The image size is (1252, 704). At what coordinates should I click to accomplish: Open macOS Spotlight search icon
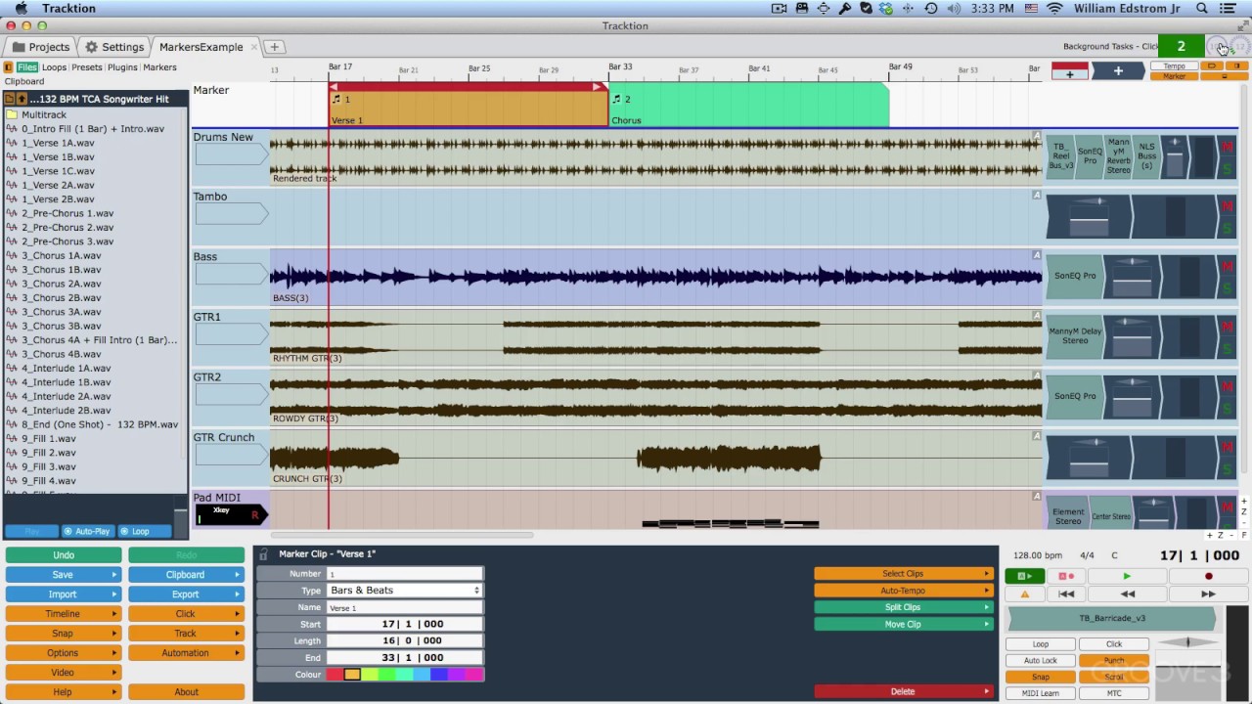pos(1201,9)
